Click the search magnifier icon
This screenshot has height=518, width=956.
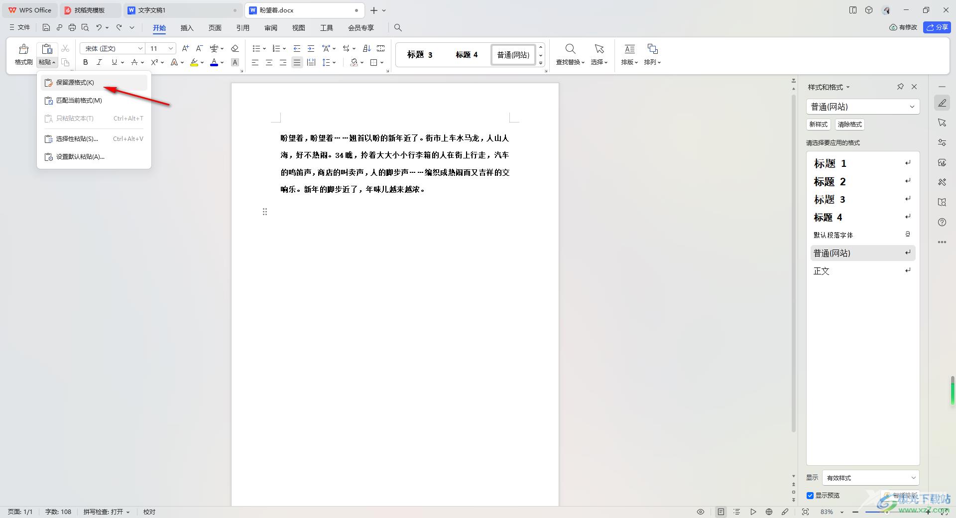pyautogui.click(x=398, y=27)
